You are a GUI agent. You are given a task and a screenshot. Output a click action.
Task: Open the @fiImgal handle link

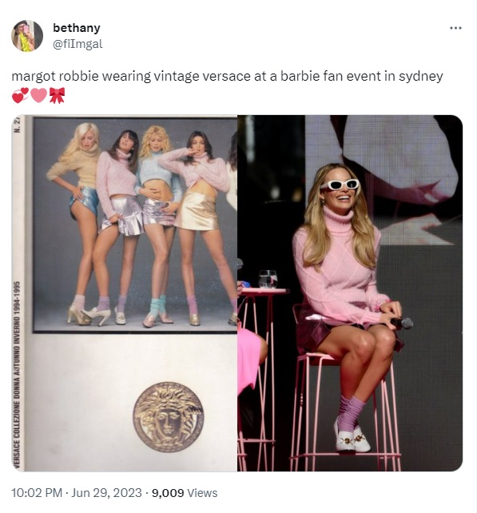[x=78, y=44]
